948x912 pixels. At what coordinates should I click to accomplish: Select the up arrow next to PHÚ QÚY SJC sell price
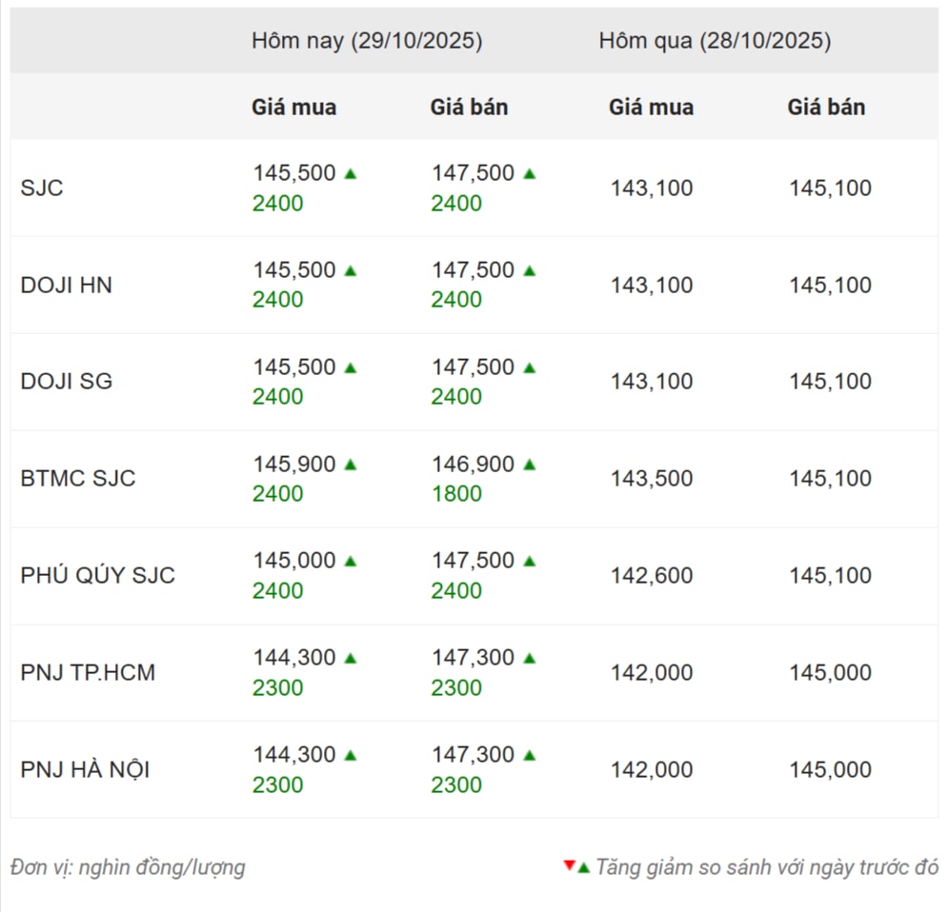(x=530, y=560)
